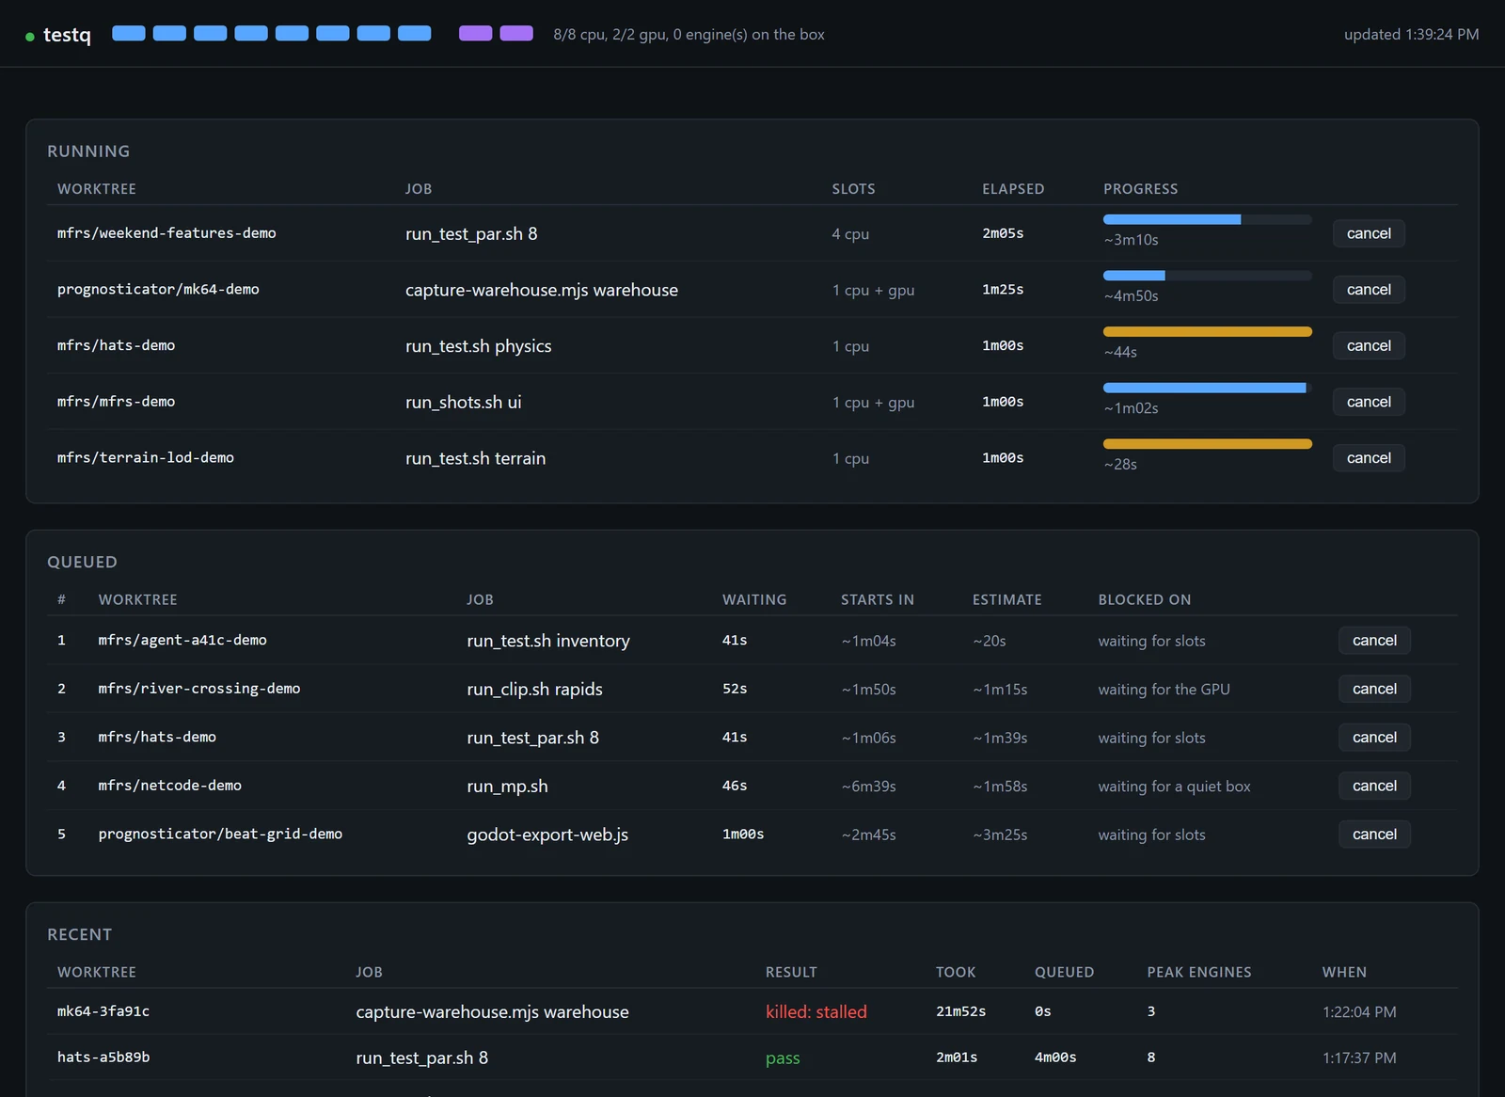The width and height of the screenshot is (1505, 1097).
Task: Click the progress bar for run_test_par.sh 8 running
Action: pyautogui.click(x=1207, y=219)
